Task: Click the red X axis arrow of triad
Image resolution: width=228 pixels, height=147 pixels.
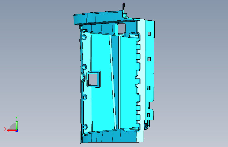Action: tap(12, 131)
